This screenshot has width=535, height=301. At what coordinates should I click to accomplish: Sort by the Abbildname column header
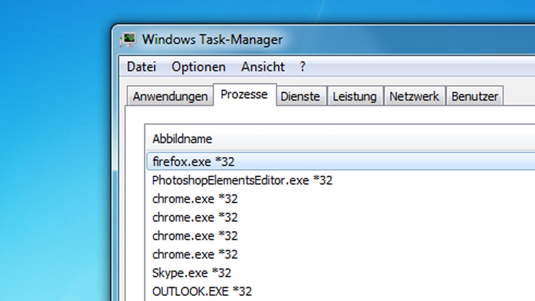[x=341, y=139]
